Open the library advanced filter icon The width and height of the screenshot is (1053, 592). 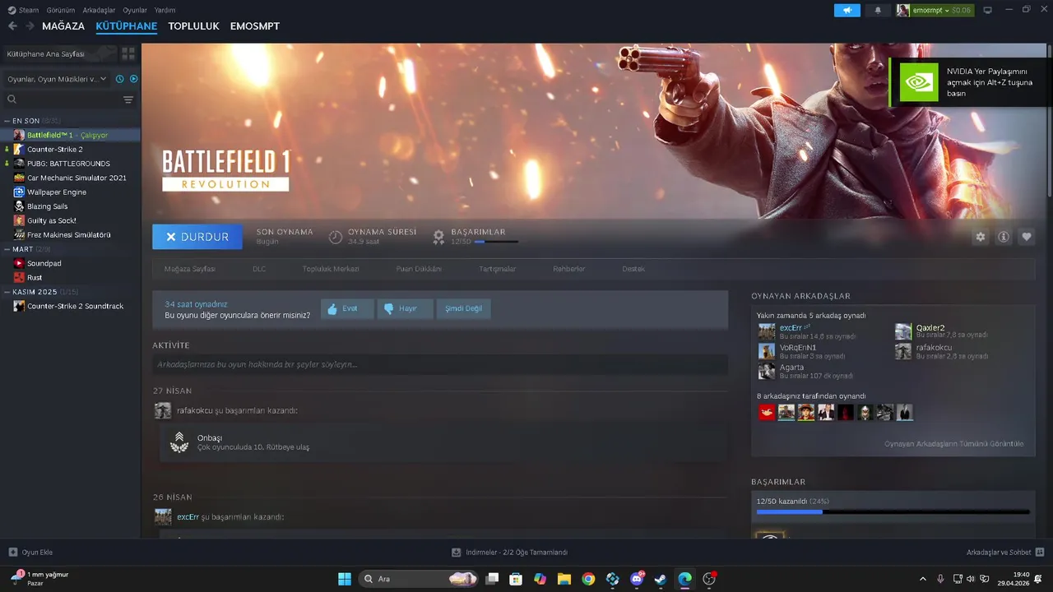tap(128, 99)
